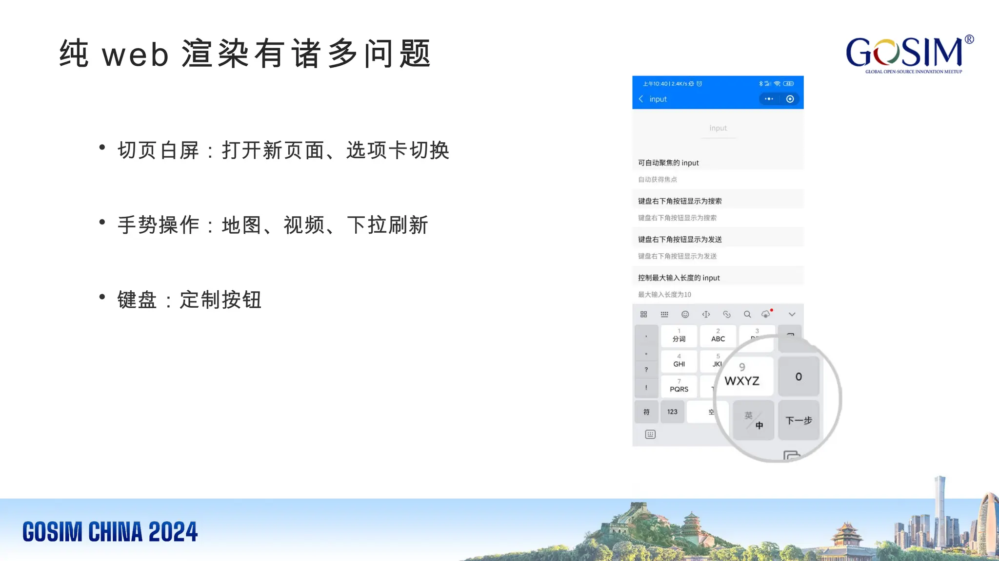Tap the back arrow next to input title

(x=641, y=99)
